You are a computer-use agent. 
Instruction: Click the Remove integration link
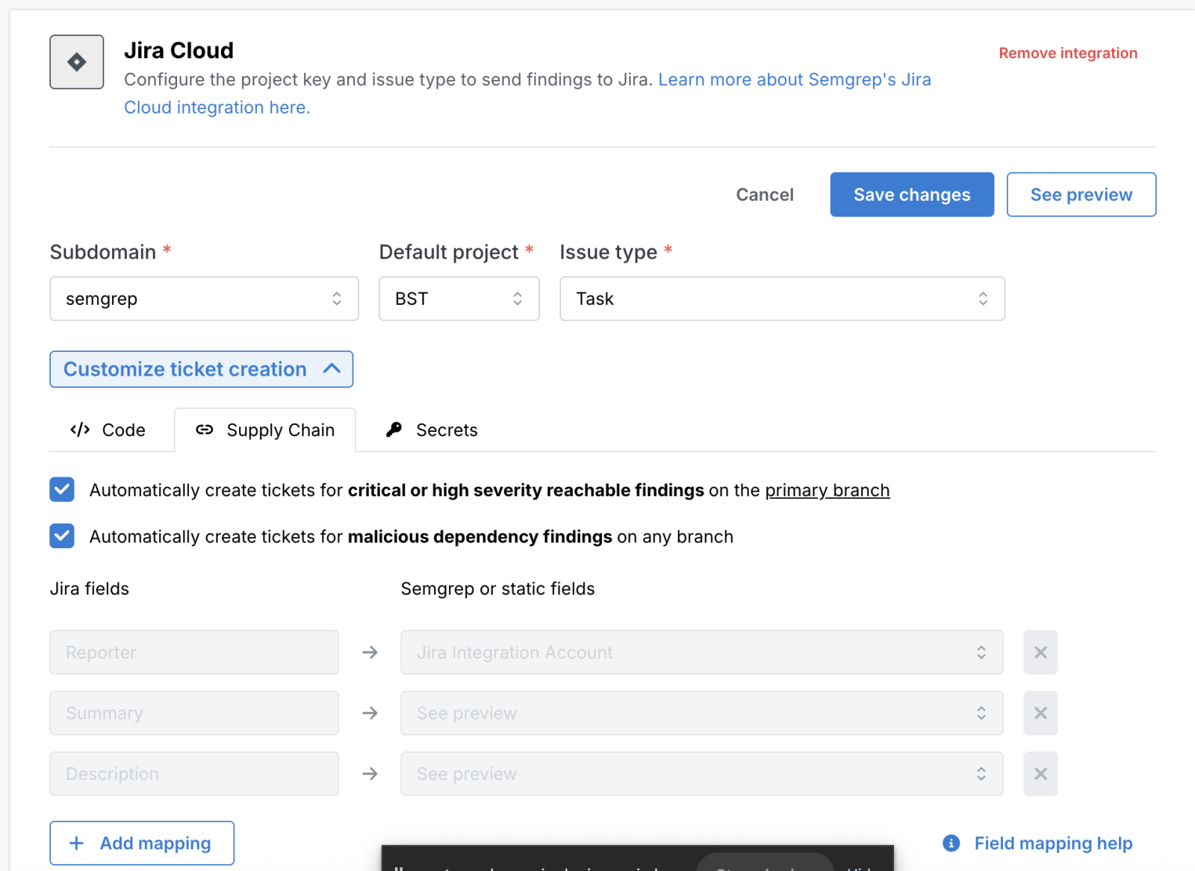[x=1067, y=53]
